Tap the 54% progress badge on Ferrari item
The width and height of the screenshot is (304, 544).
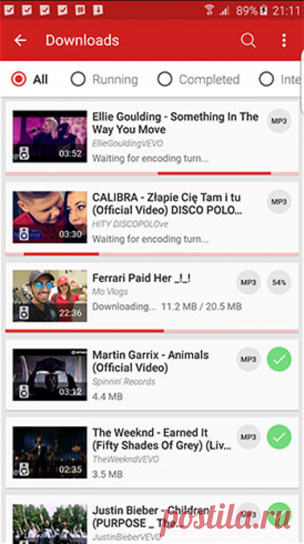tap(279, 283)
